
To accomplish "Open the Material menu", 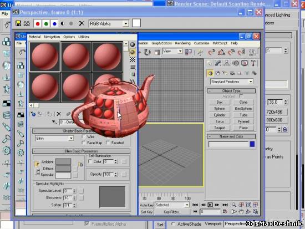I will [x=34, y=37].
